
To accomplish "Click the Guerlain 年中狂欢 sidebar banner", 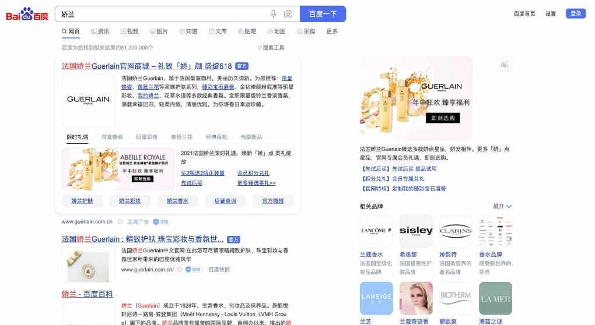I will coord(416,98).
